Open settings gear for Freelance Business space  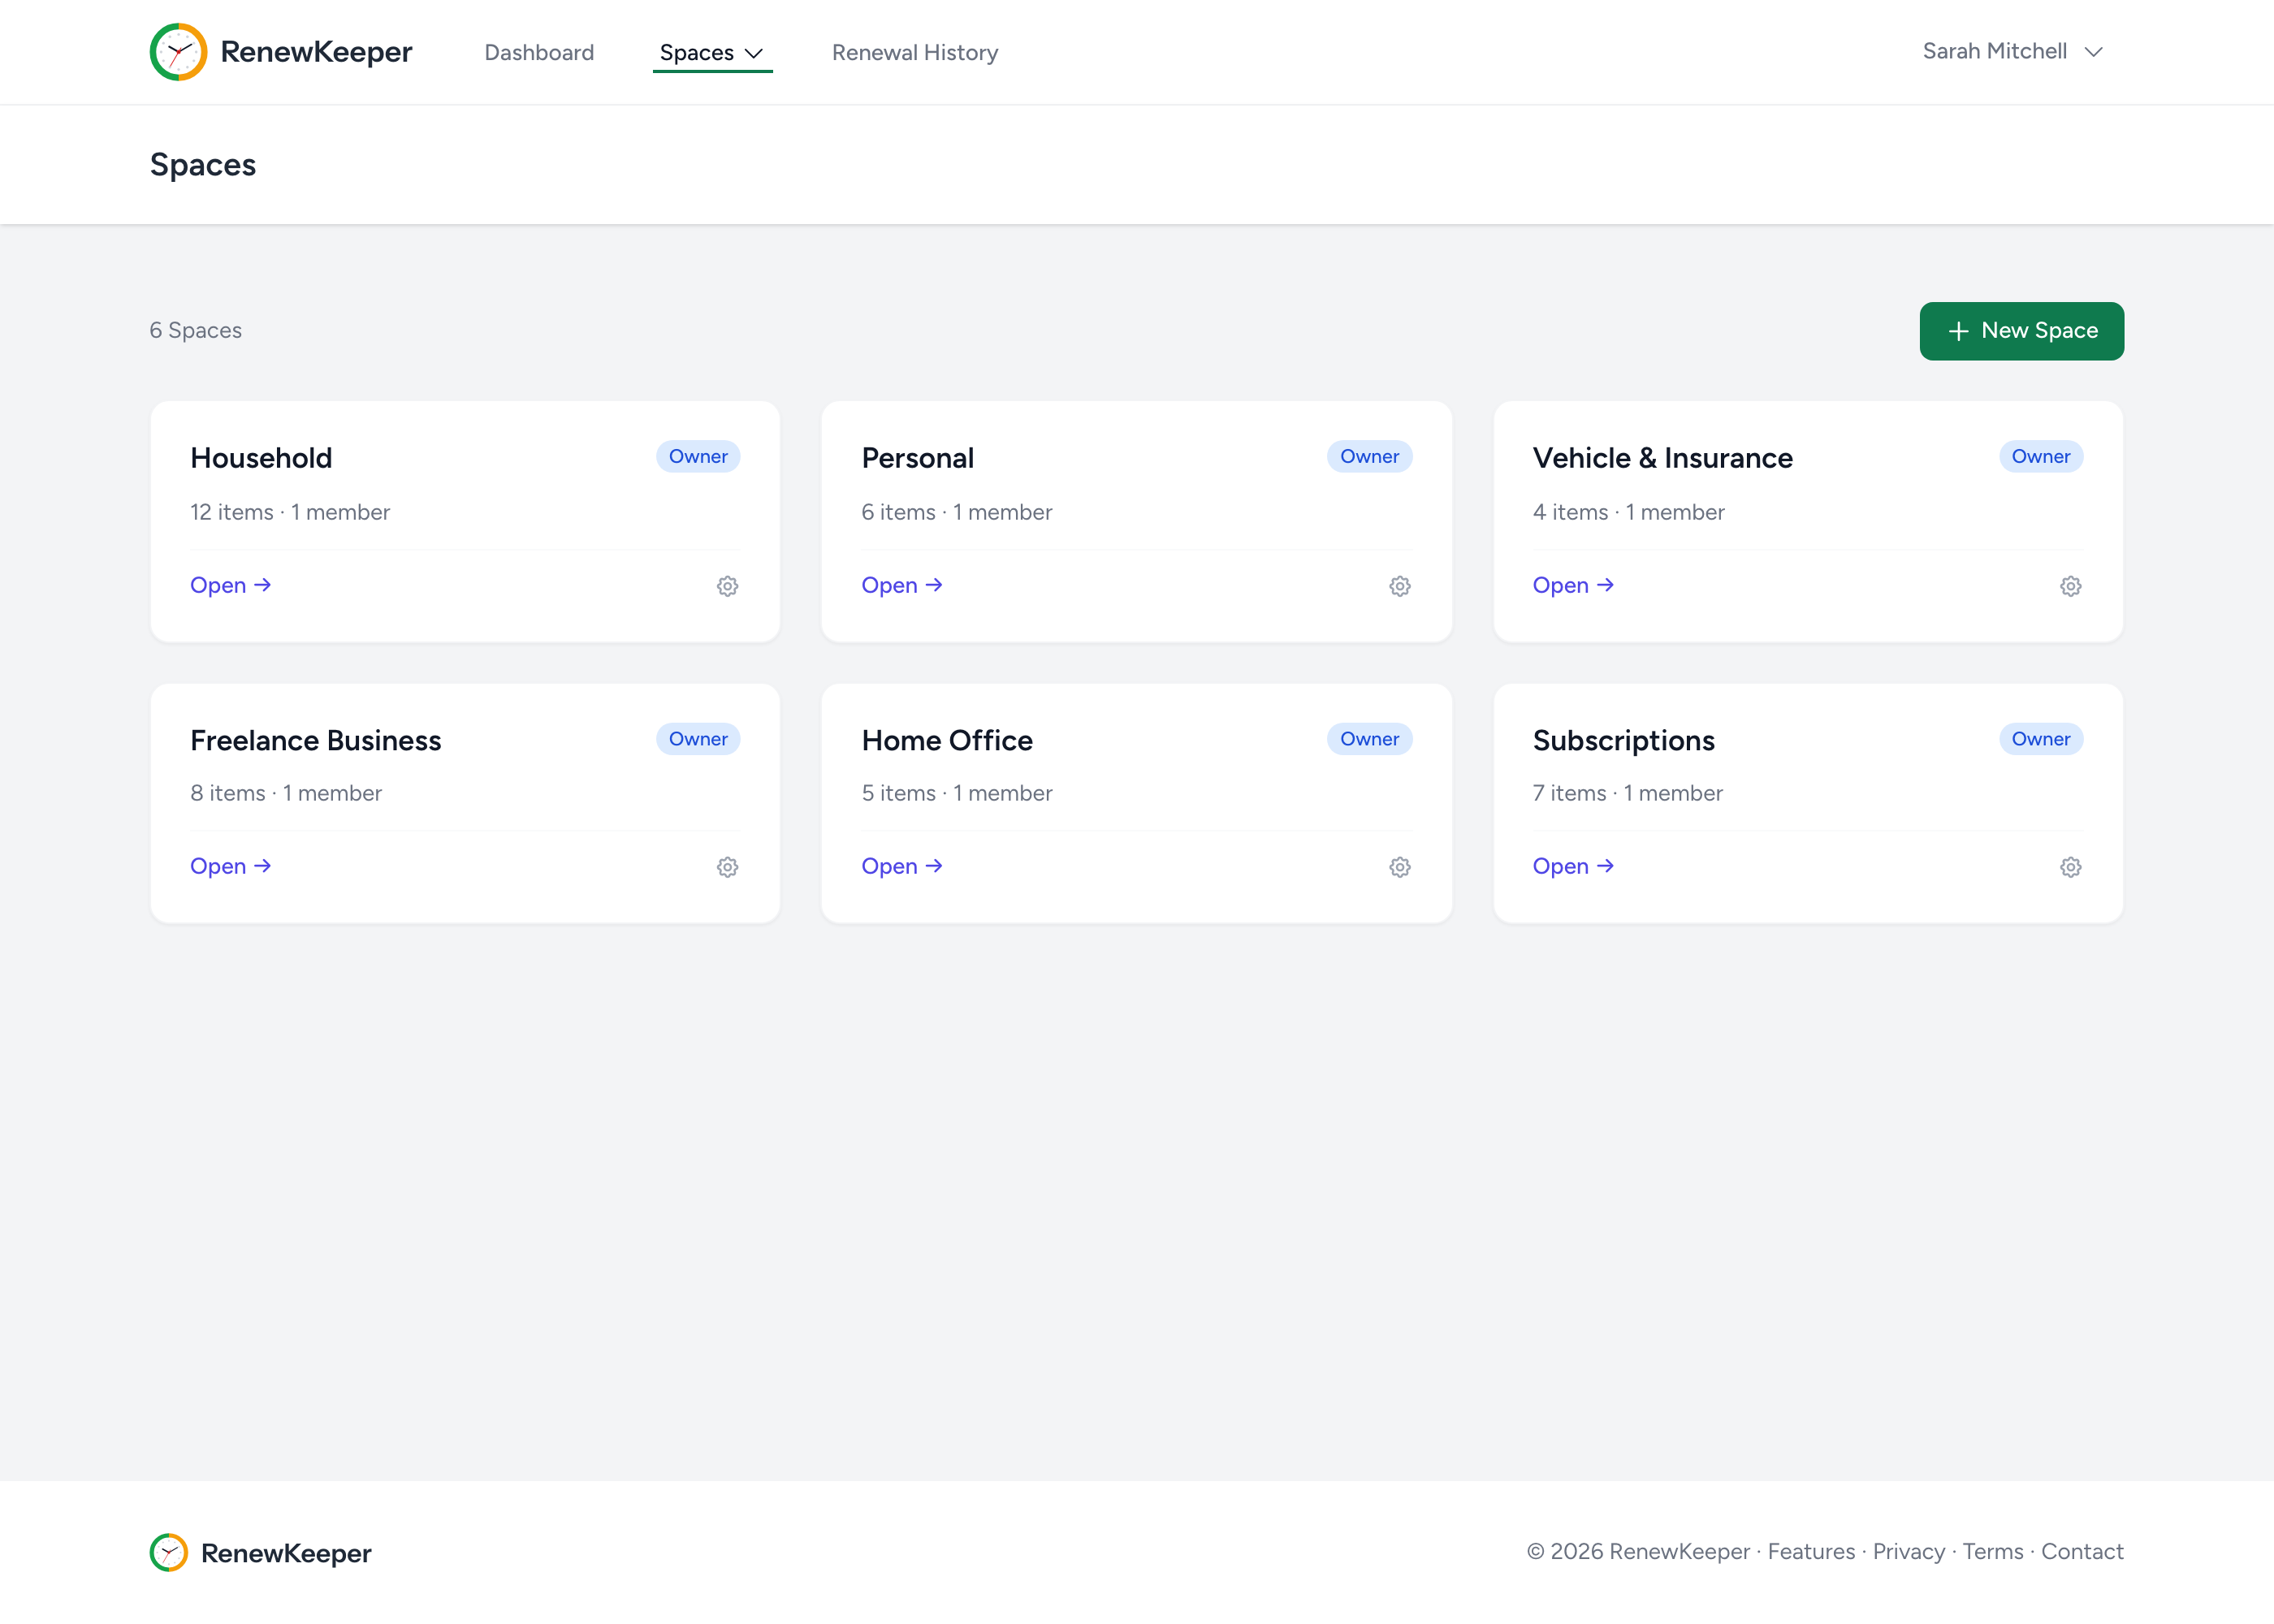(727, 867)
